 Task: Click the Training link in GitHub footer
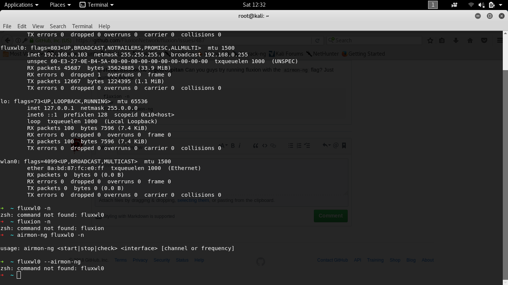coord(375,260)
